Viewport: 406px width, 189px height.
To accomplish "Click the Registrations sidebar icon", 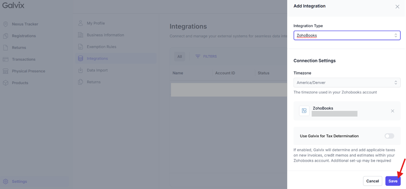I will [6, 36].
